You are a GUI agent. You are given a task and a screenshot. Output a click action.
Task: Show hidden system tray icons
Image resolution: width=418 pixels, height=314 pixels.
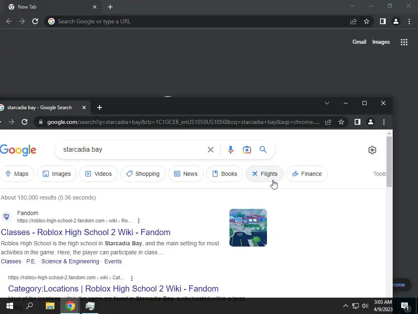tap(345, 306)
